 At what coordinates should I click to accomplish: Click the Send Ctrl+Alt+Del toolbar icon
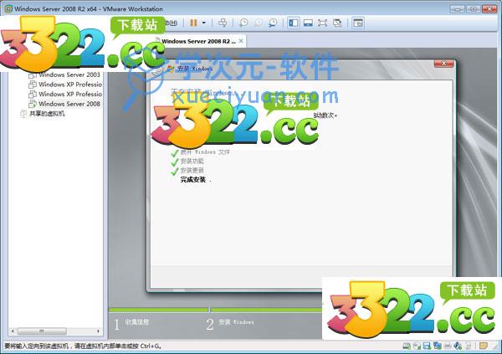[223, 23]
